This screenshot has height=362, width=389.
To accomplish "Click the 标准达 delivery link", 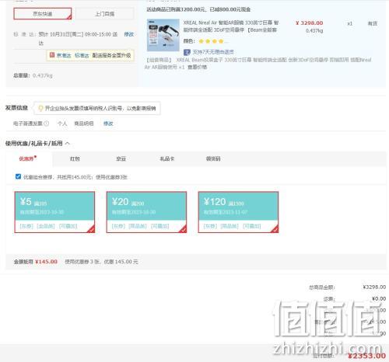I will 82,55.
